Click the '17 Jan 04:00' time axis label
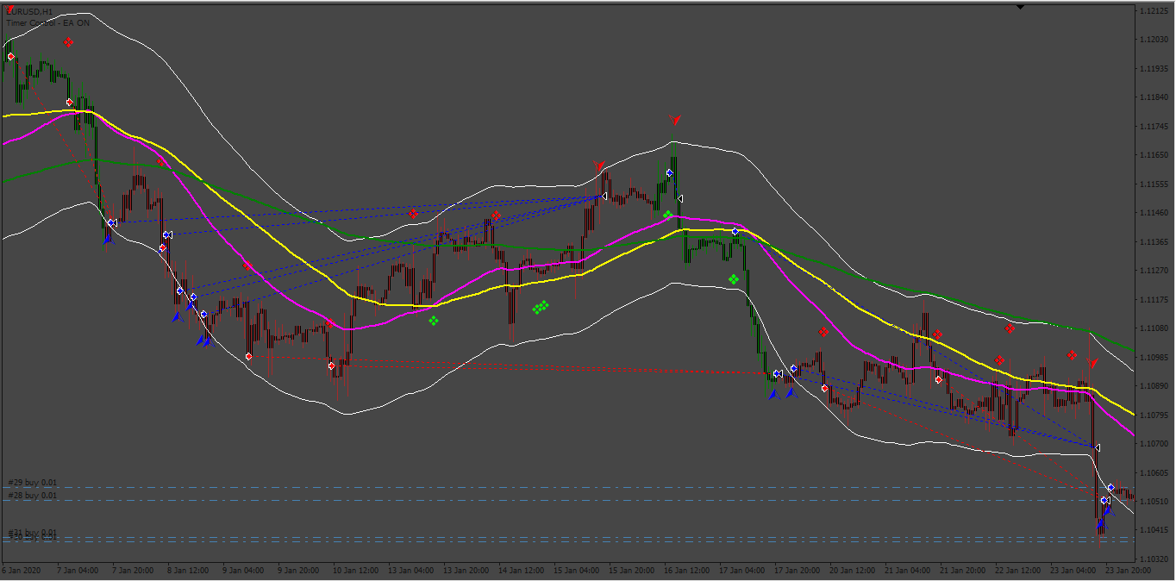The image size is (1176, 581). (x=741, y=571)
